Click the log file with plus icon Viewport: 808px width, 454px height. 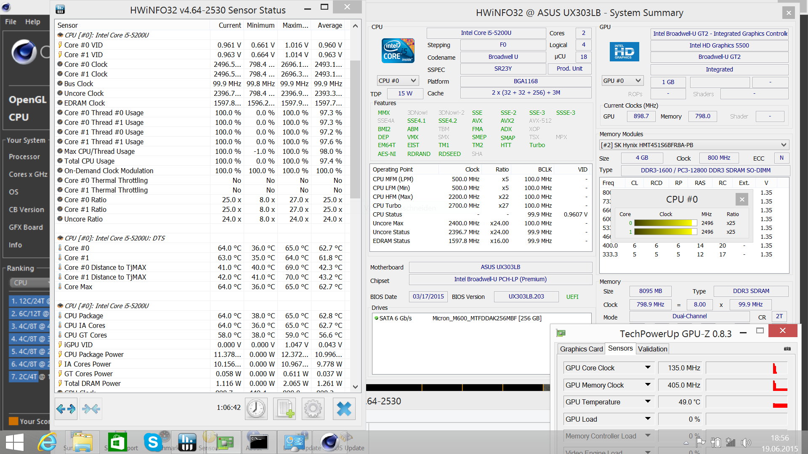pyautogui.click(x=284, y=409)
